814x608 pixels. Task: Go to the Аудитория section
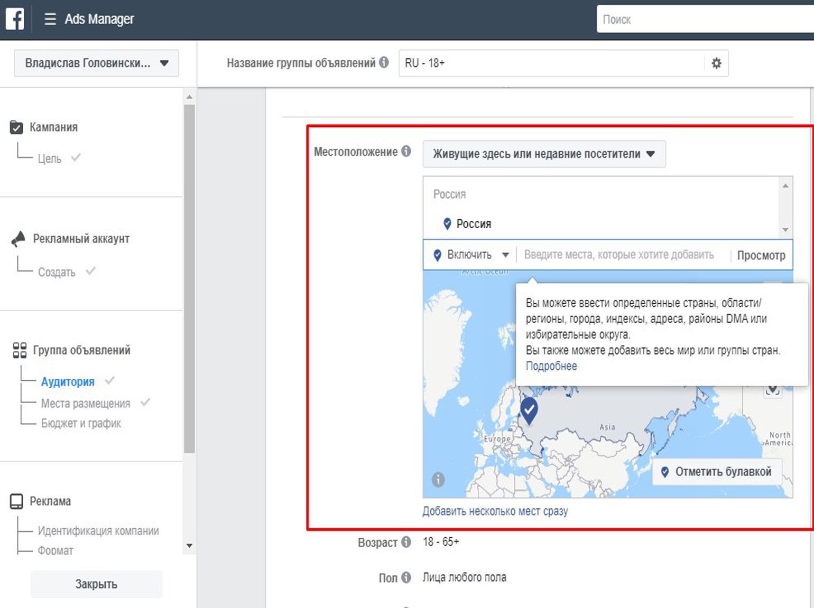(68, 381)
